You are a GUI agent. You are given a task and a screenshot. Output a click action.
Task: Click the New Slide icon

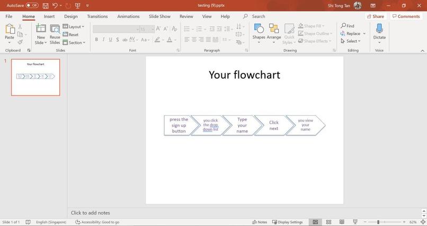pyautogui.click(x=41, y=28)
